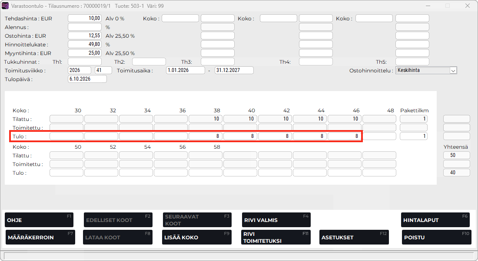Click Tilattu field for size 38
Viewport: 478px width, 261px height.
pyautogui.click(x=206, y=119)
